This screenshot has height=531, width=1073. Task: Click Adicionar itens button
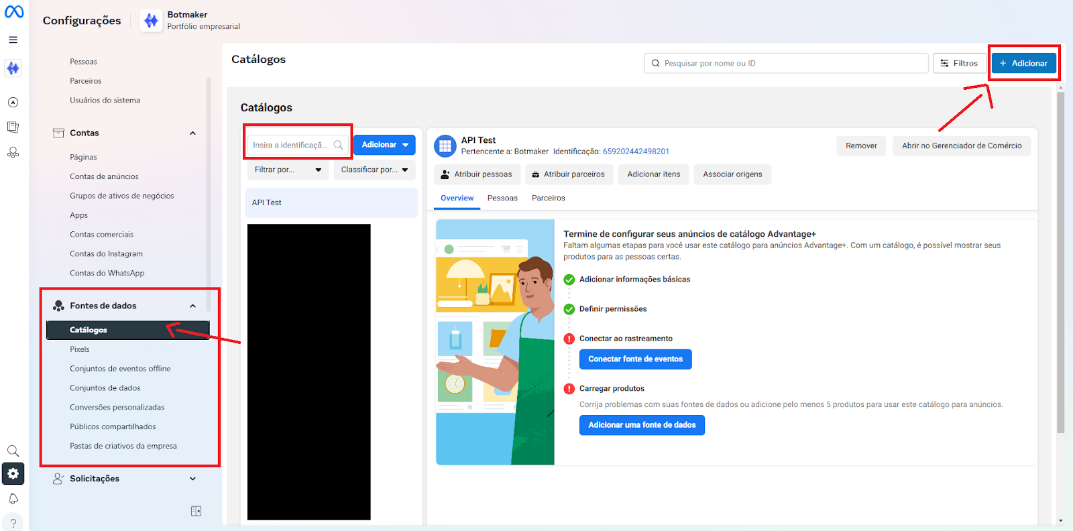pyautogui.click(x=654, y=174)
